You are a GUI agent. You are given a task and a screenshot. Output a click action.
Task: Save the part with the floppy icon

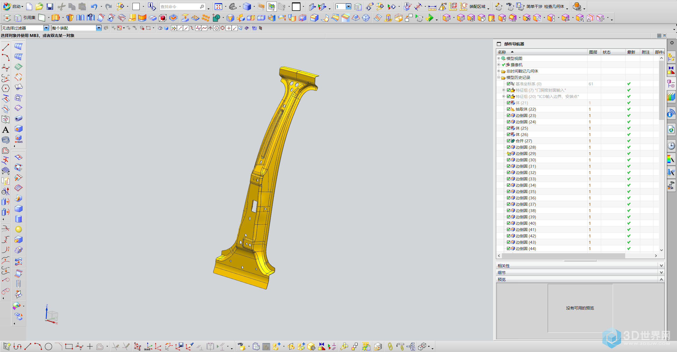click(50, 6)
